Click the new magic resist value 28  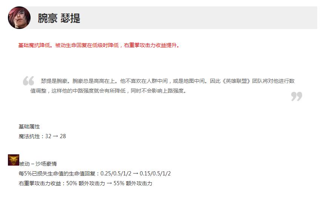pyautogui.click(x=63, y=136)
